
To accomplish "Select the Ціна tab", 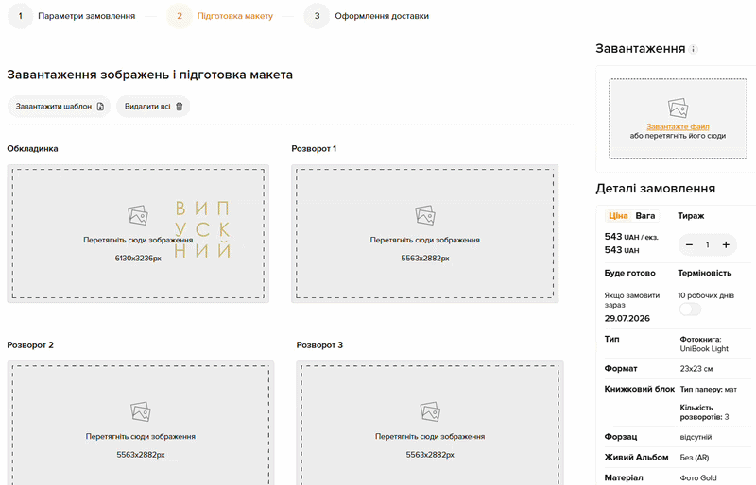I will (x=618, y=216).
